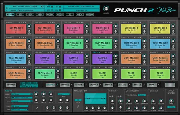This screenshot has width=180, height=115.
Task: Open the DIST type selector
Action: point(64,94)
